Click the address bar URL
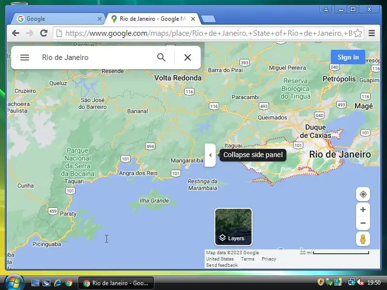The width and height of the screenshot is (387, 290). (x=208, y=33)
